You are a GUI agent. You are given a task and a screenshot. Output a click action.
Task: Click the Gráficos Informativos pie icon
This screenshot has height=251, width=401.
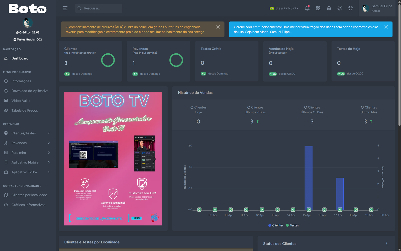[6, 205]
